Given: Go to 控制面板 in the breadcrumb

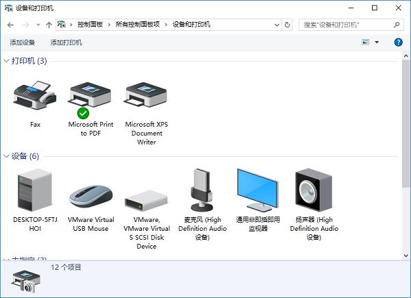Looking at the screenshot, I should click(91, 25).
